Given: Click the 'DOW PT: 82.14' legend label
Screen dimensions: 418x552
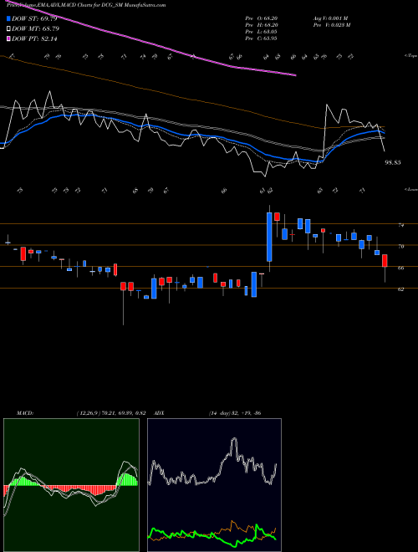Looking at the screenshot, I should tap(34, 38).
